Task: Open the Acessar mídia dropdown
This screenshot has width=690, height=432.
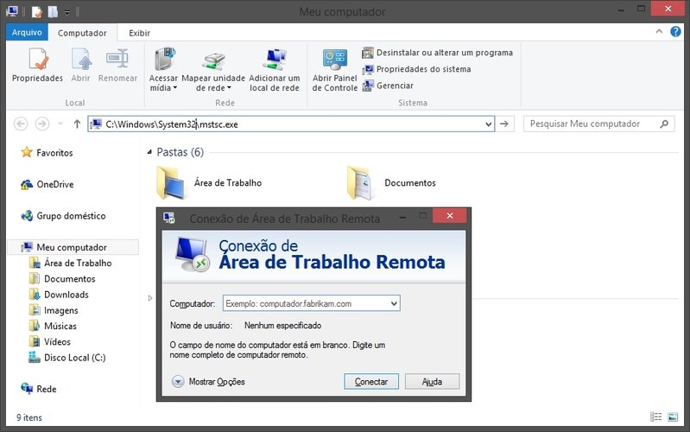Action: tap(163, 70)
